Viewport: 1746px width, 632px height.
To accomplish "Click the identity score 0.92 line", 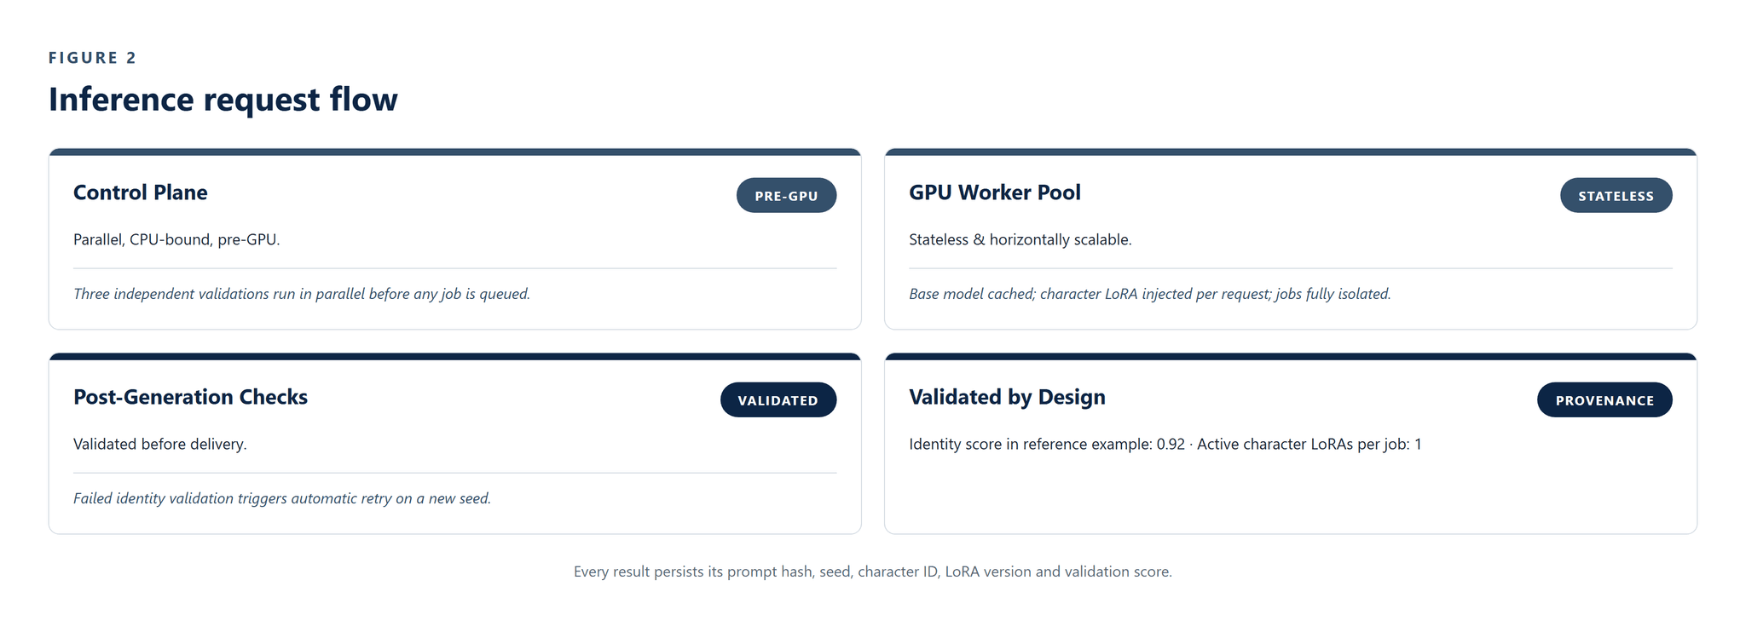I will [1165, 444].
